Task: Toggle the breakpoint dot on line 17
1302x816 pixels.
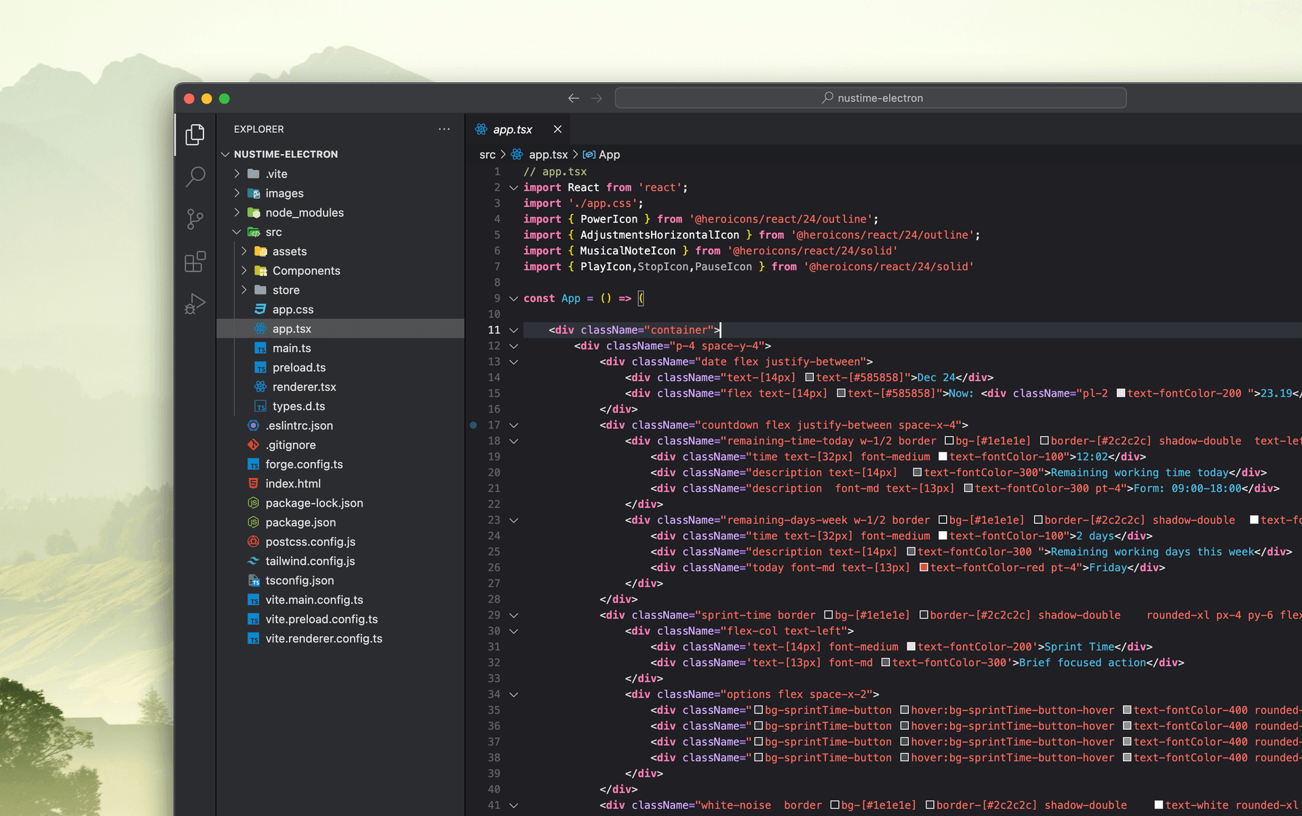Action: tap(473, 425)
